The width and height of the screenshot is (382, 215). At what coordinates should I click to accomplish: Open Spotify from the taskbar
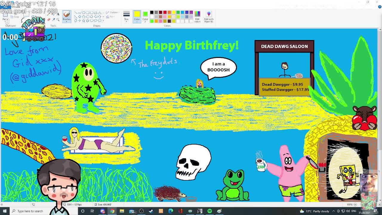click(210, 211)
